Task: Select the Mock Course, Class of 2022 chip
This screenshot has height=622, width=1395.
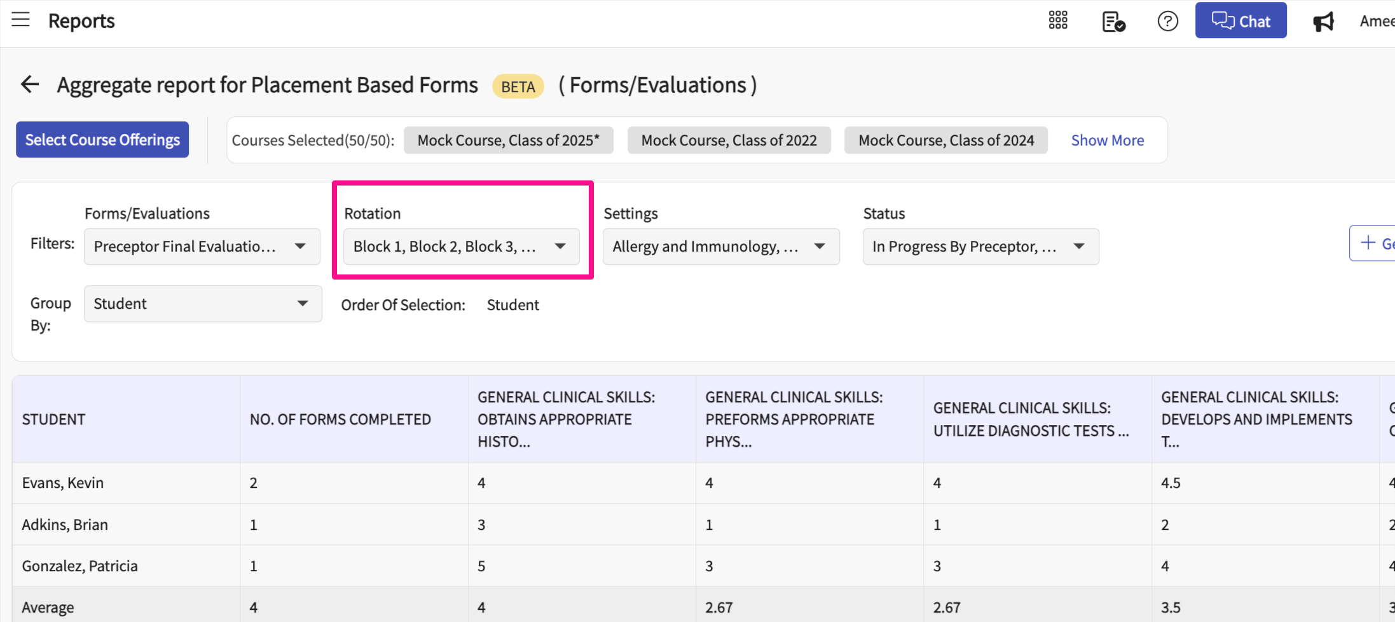Action: [x=729, y=140]
